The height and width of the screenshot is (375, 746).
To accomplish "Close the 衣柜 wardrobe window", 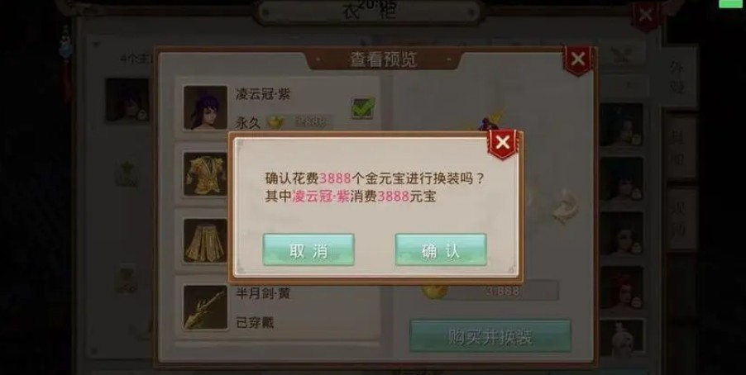I will [645, 16].
